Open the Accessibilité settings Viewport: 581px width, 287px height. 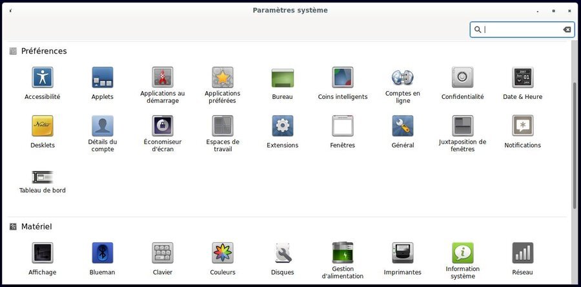43,78
